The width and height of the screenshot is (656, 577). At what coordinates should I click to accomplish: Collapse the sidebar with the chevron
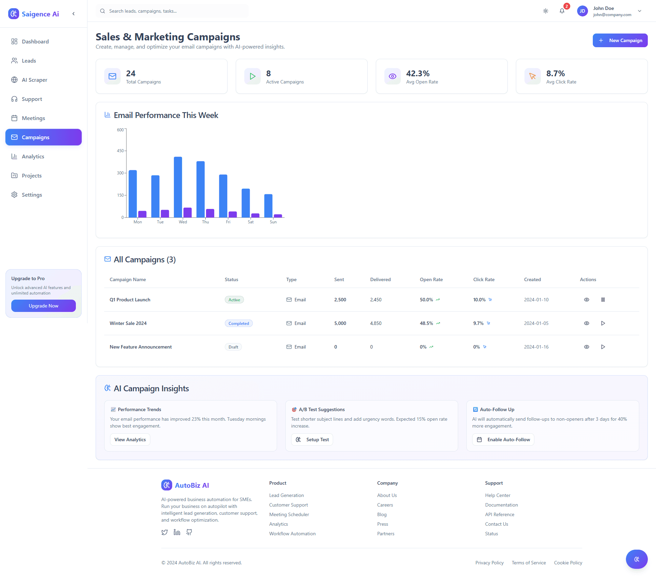tap(73, 14)
